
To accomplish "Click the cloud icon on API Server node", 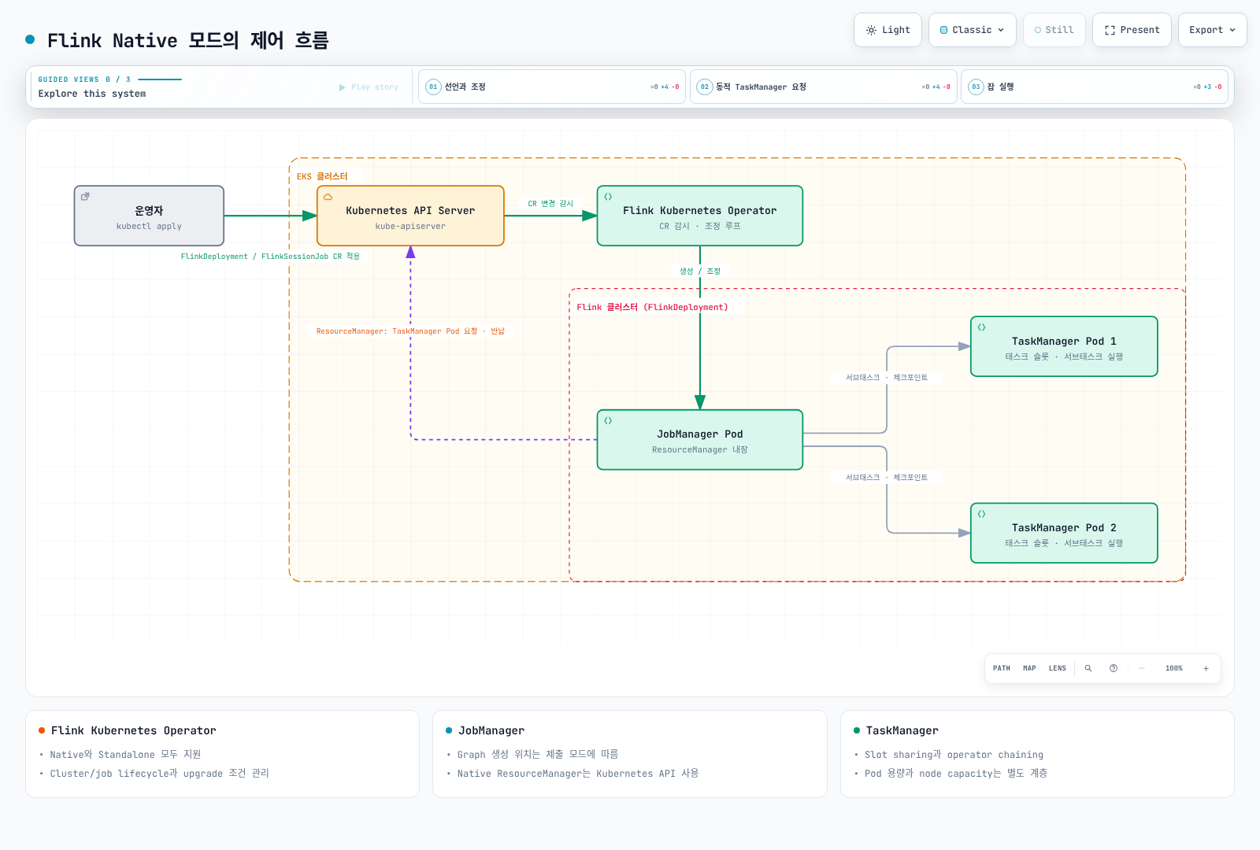I will coord(328,197).
